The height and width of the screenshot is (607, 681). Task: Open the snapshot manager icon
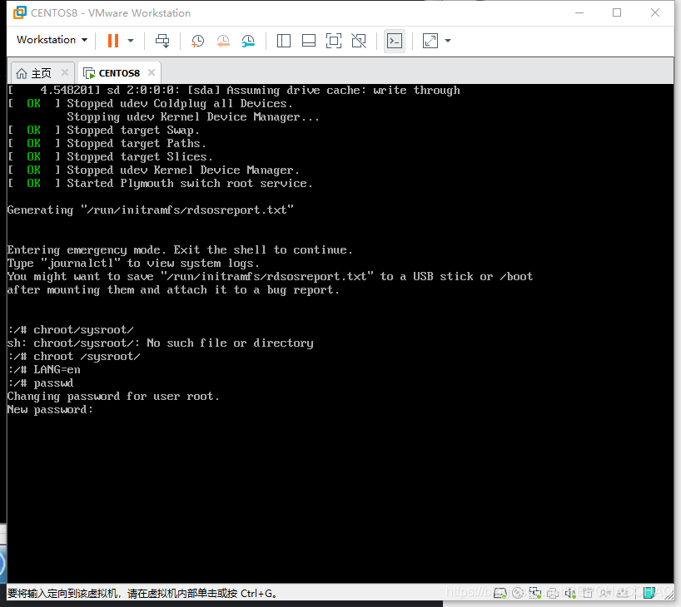248,41
